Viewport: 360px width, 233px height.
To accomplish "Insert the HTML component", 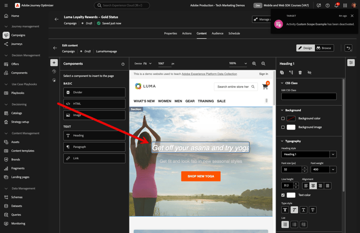I will tap(95, 104).
